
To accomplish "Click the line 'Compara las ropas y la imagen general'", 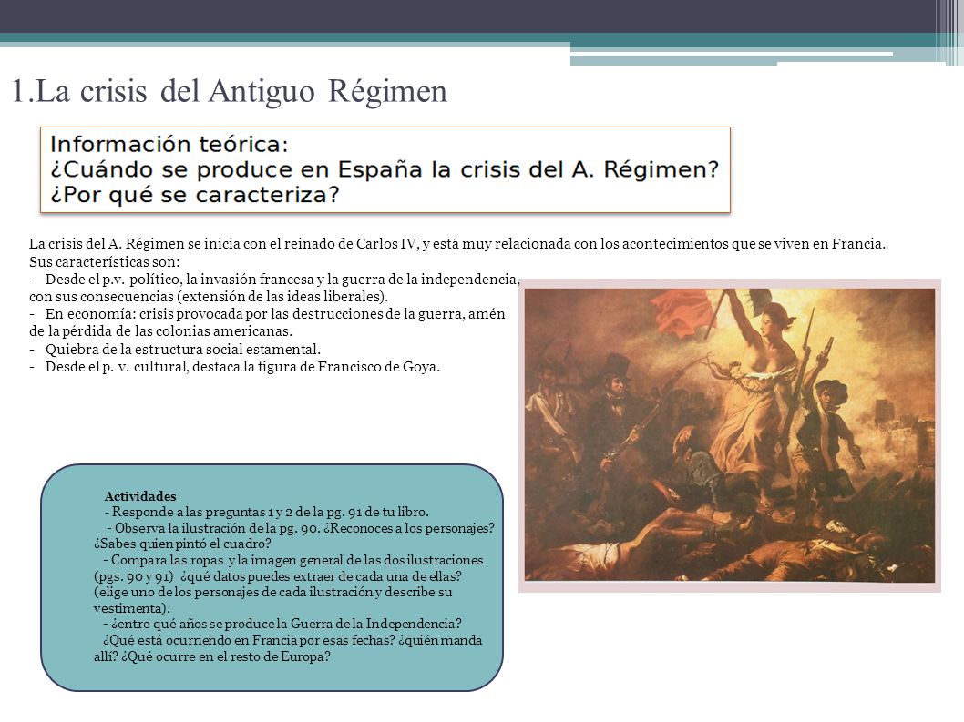I will click(x=293, y=560).
